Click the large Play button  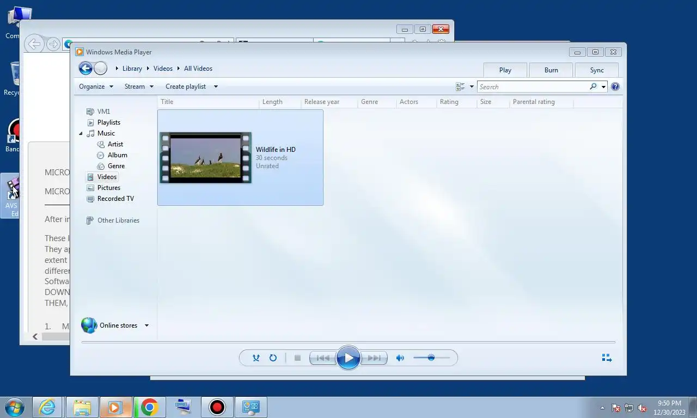[x=348, y=358]
